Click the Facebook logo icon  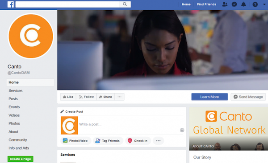(x=11, y=4)
